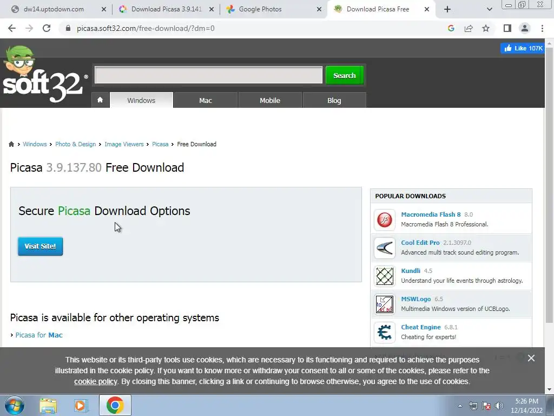Open Image Viewers breadcrumb link

pos(124,144)
